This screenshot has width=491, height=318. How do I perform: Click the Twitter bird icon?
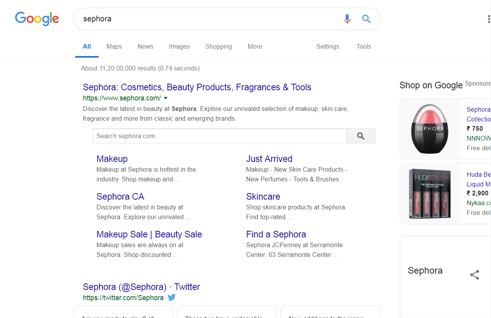pyautogui.click(x=171, y=297)
